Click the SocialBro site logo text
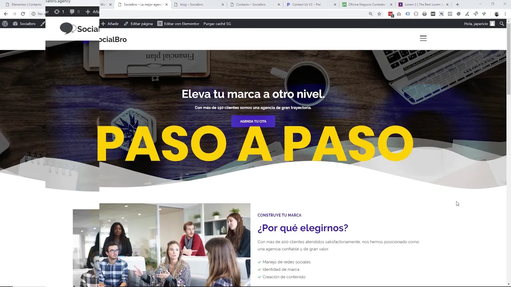Screen dimensions: 511x287 tap(113, 39)
